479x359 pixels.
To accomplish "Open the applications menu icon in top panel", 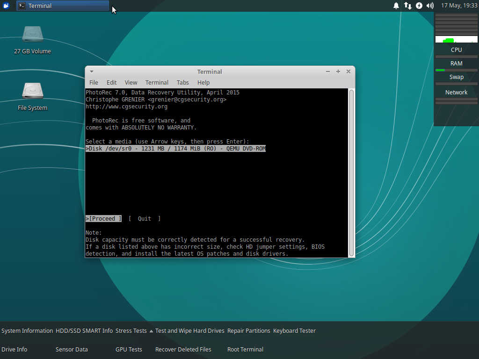I will (6, 6).
